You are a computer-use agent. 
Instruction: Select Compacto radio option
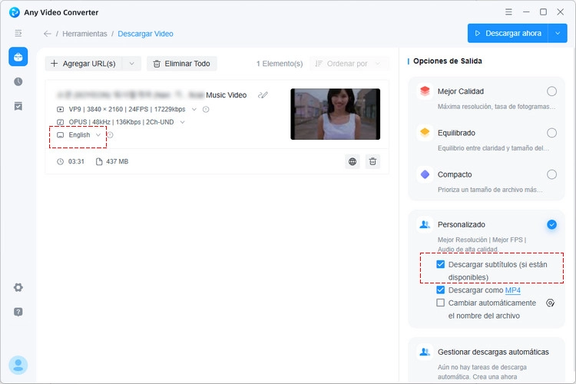point(551,174)
